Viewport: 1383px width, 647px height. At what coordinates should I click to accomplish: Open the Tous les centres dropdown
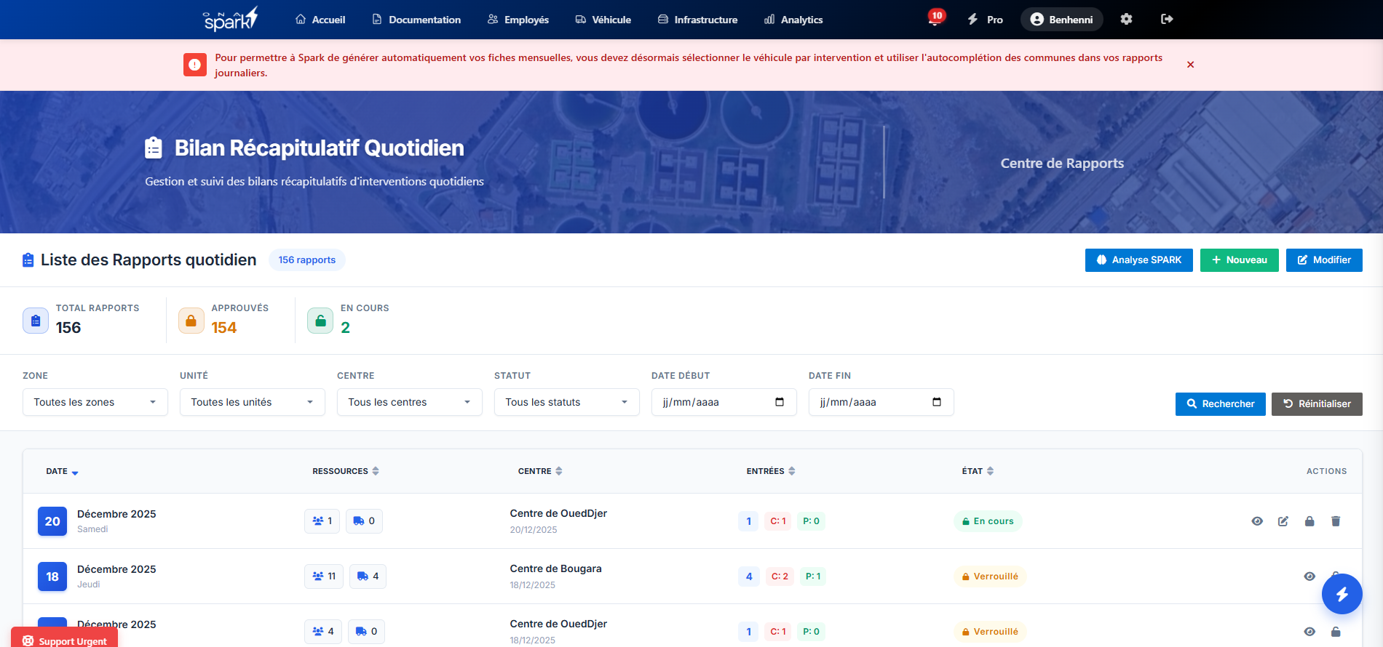tap(409, 402)
